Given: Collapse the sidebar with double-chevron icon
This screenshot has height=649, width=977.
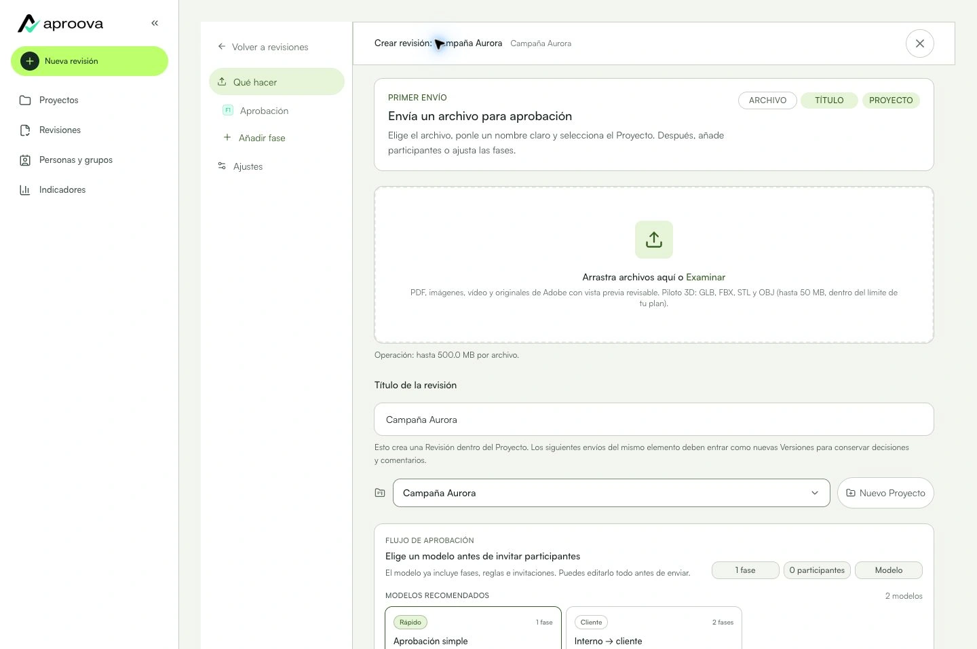Looking at the screenshot, I should click(x=155, y=23).
